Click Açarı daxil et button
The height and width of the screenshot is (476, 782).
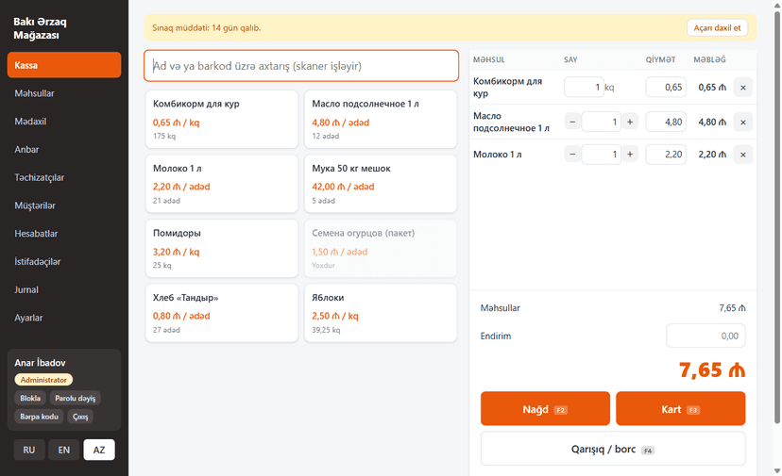point(717,28)
